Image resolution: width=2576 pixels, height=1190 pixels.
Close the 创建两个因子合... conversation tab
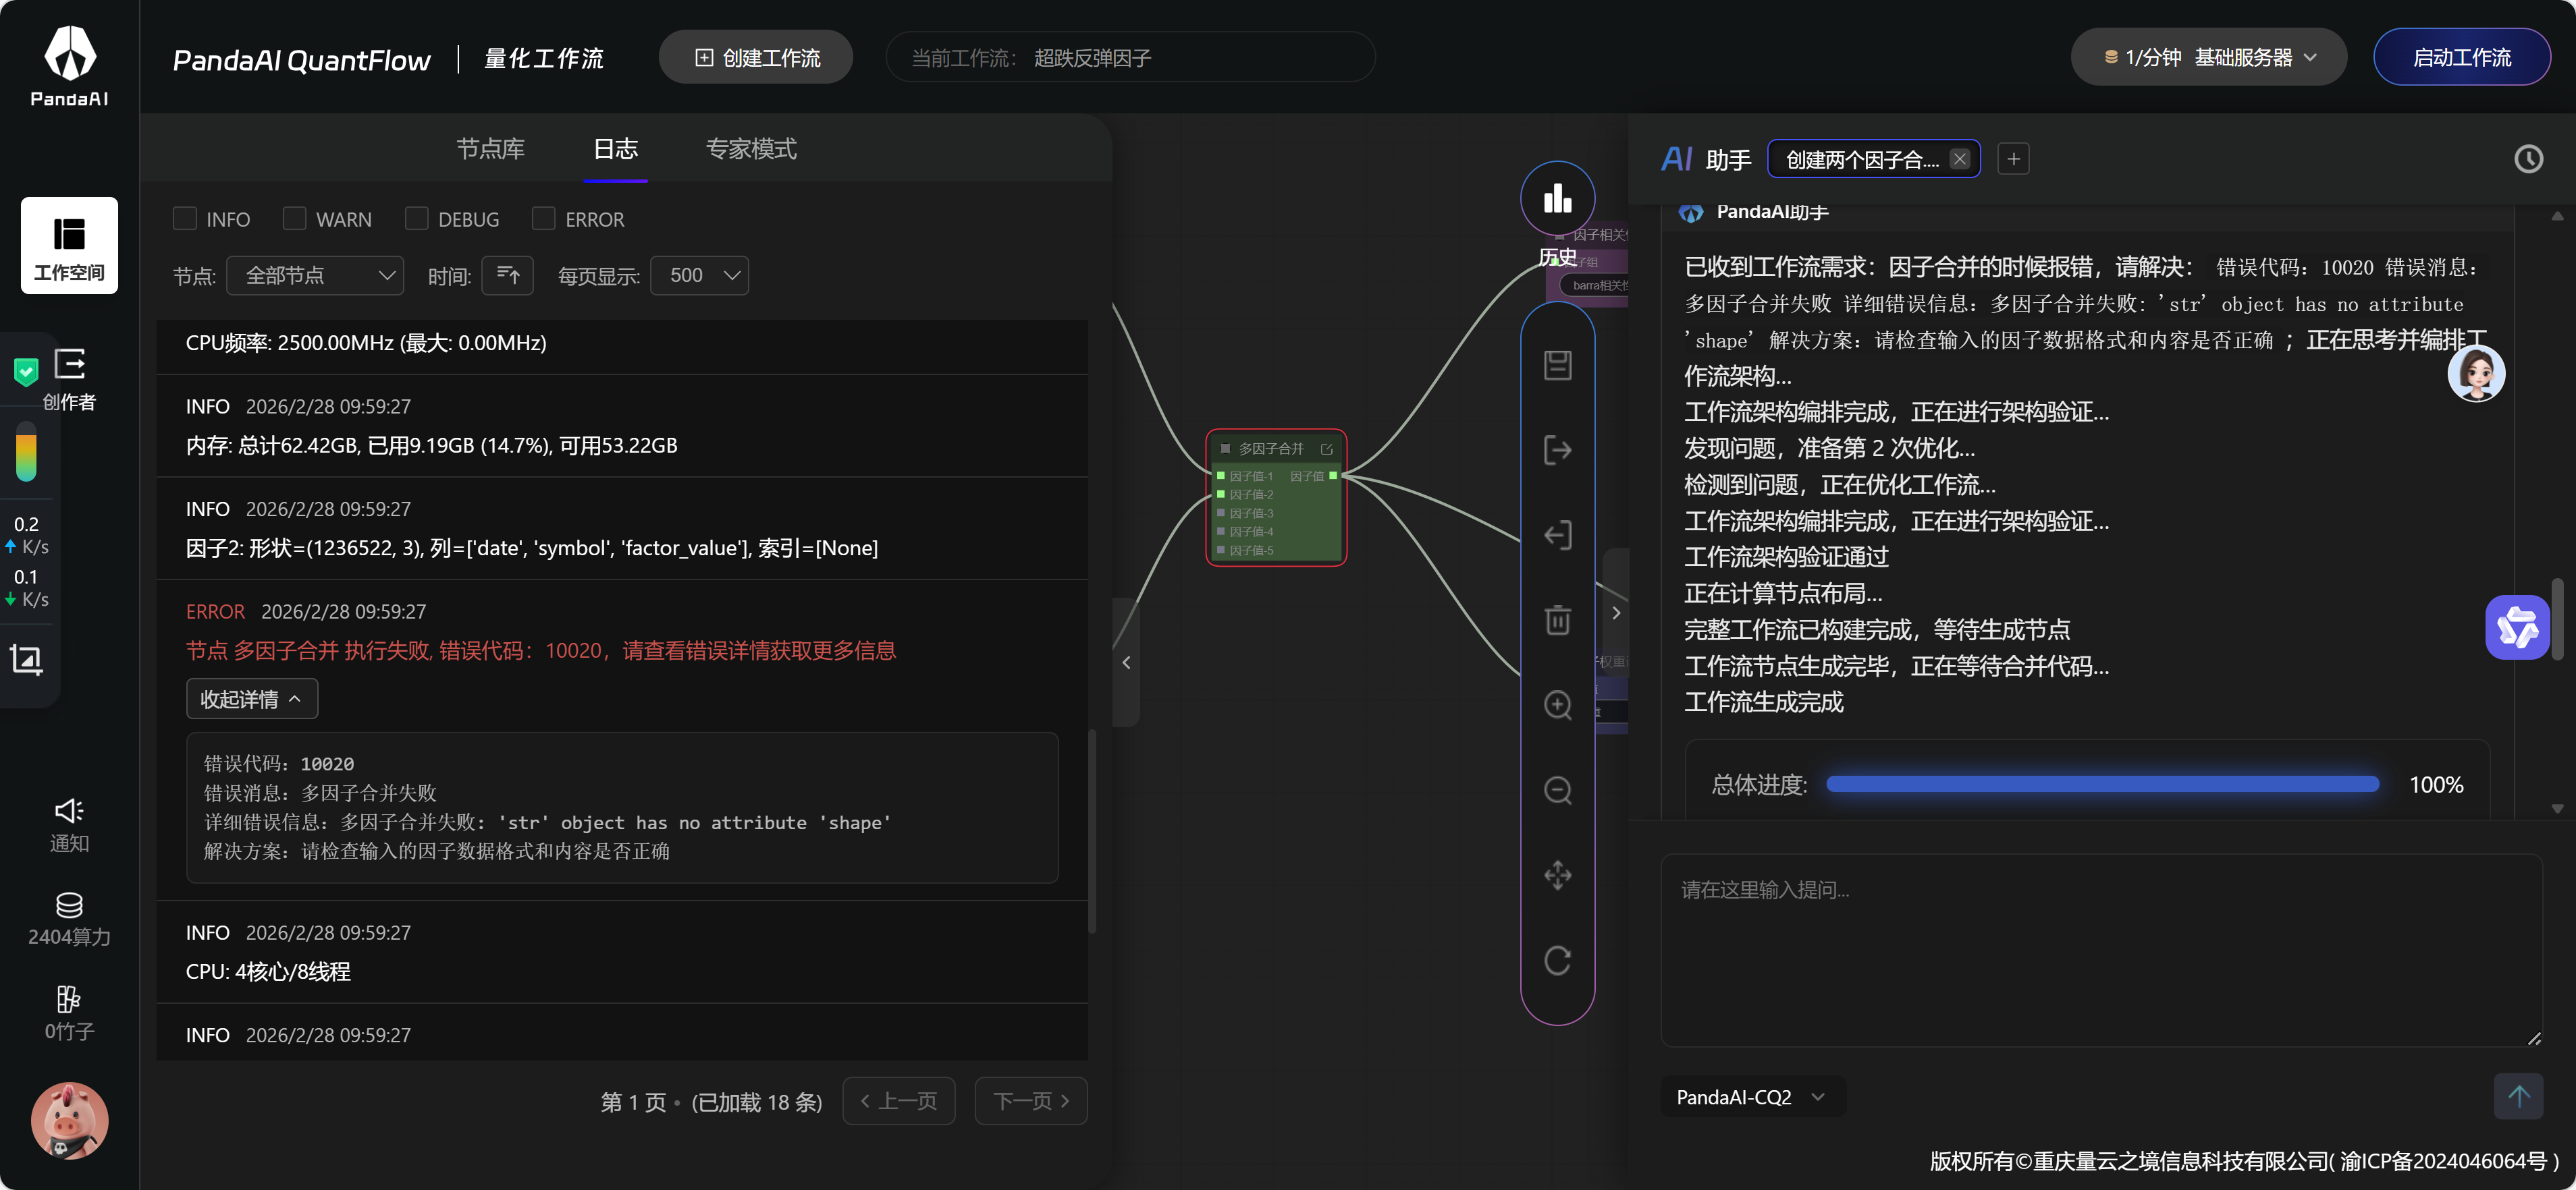(x=1959, y=159)
